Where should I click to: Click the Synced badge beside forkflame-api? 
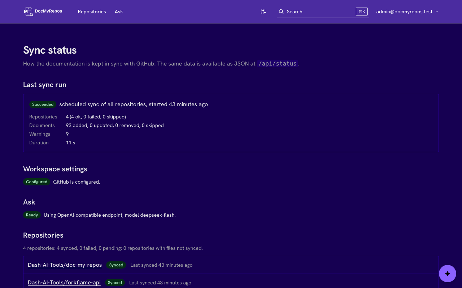[115, 283]
